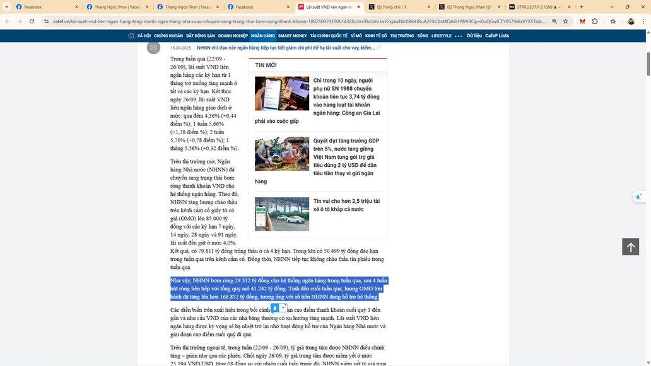Click the floating blue widget at right edge
651x366 pixels.
pyautogui.click(x=638, y=197)
